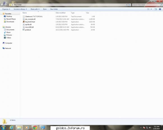
Task: Click the New folder breadcrumb in address bar
Action: click(18, 5)
